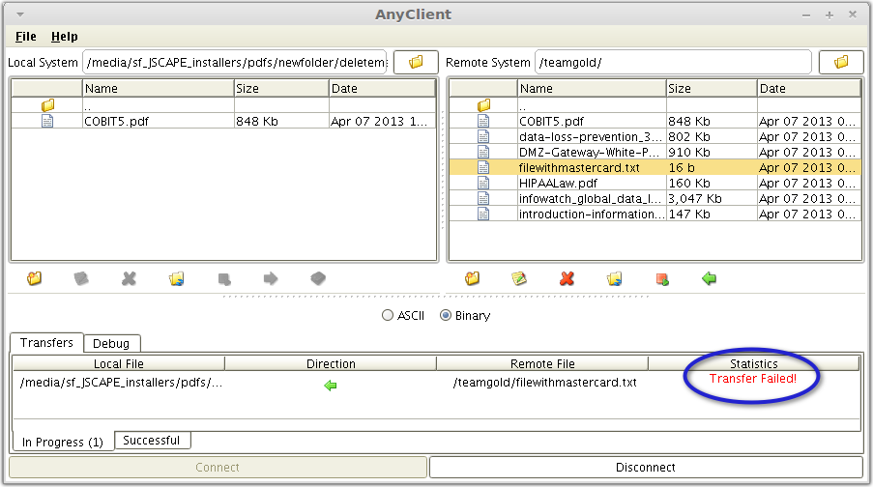Image resolution: width=873 pixels, height=487 pixels.
Task: Click the Disconnect button
Action: (x=646, y=468)
